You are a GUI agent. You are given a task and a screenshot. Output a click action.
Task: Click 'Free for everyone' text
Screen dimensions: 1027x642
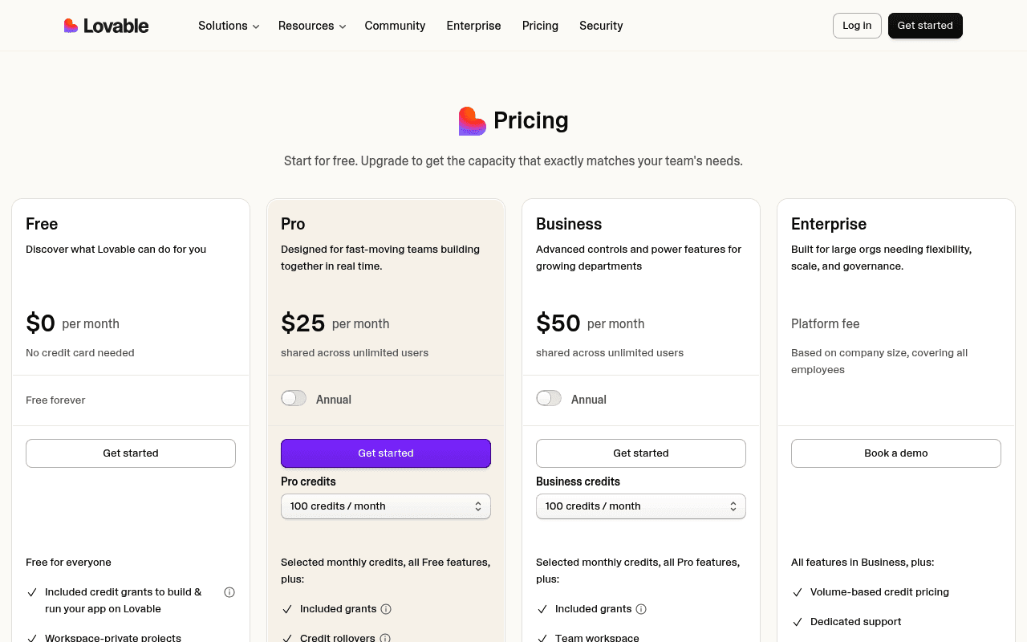coord(68,563)
